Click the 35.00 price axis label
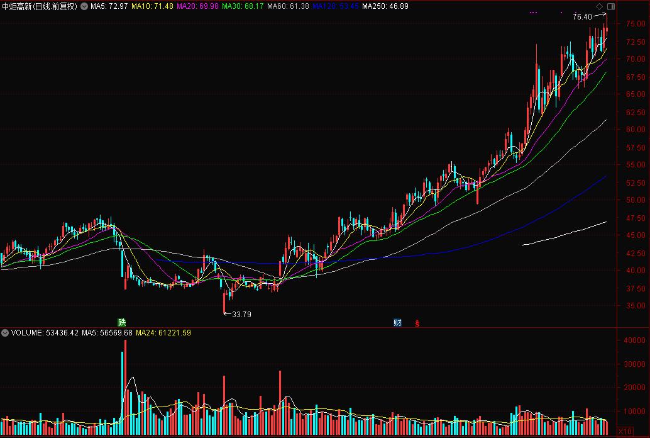 [x=636, y=306]
